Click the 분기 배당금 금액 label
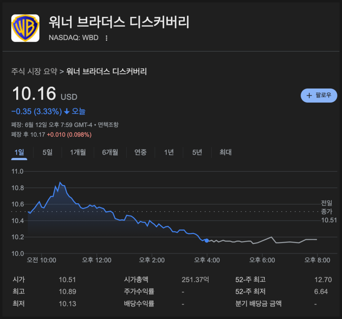 tap(258, 304)
